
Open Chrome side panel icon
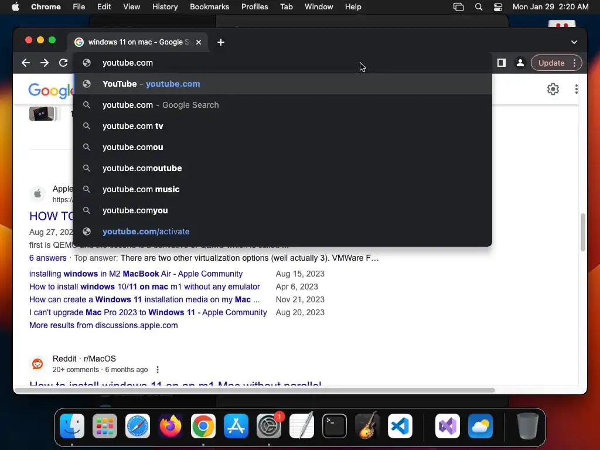tap(502, 63)
